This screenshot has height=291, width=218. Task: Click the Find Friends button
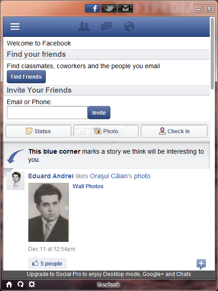(26, 77)
